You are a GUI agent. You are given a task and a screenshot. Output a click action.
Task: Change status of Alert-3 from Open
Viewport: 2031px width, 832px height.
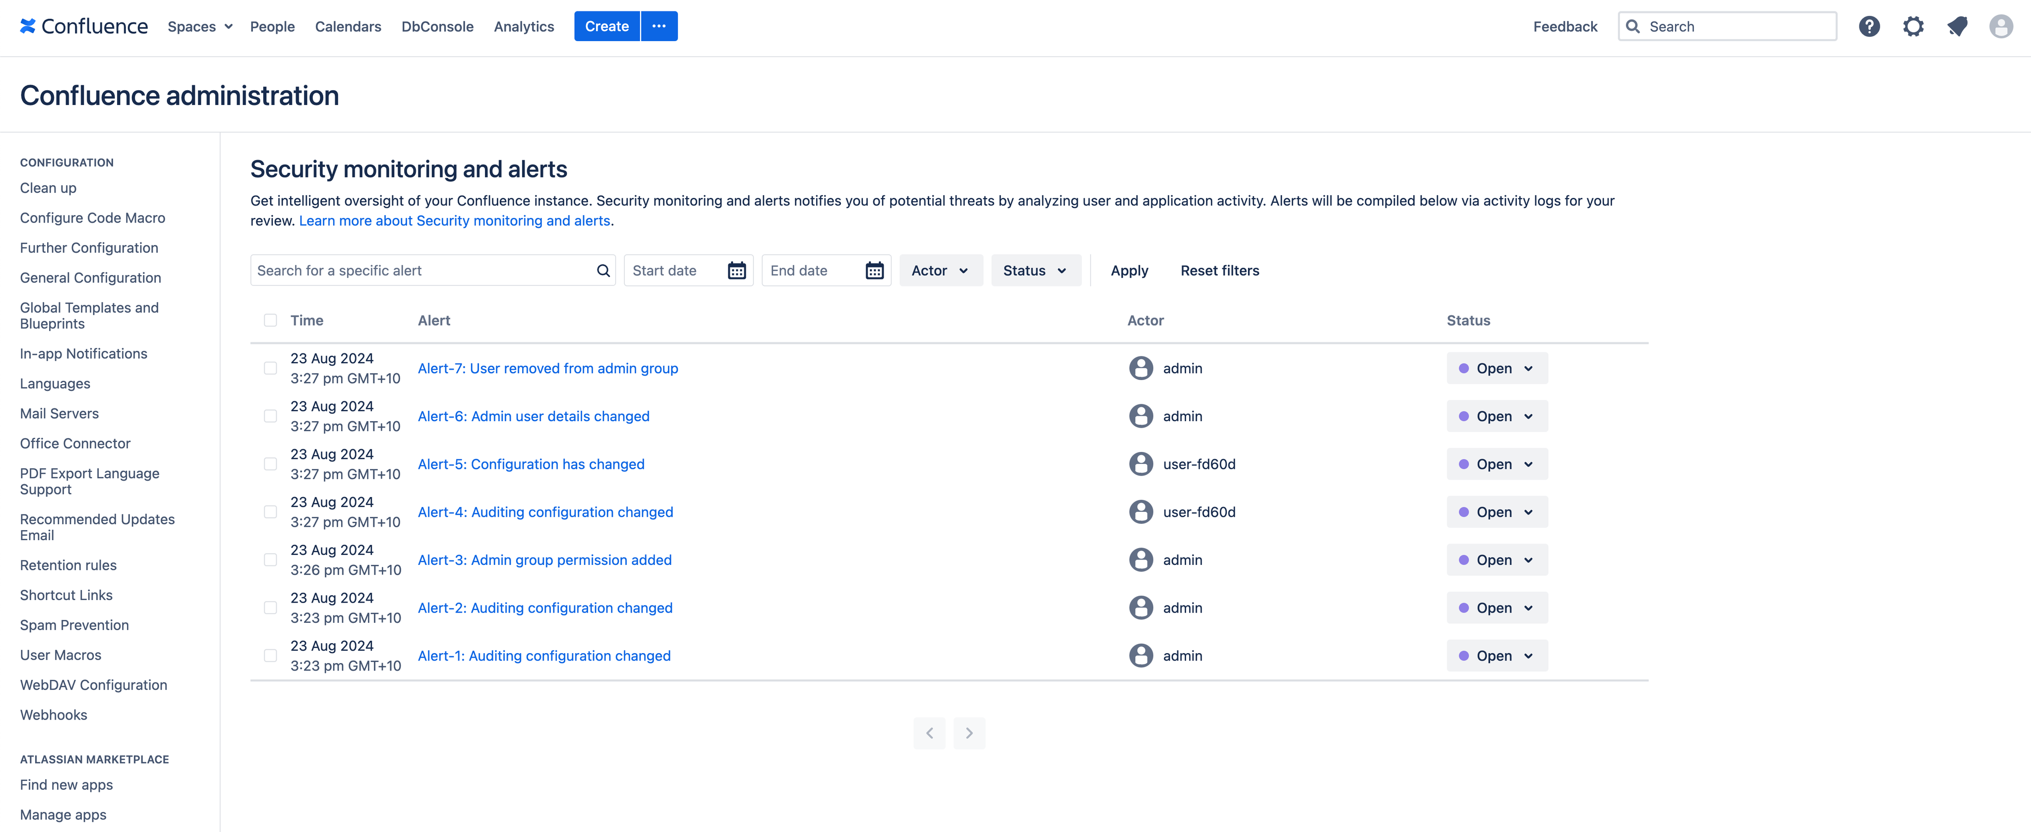point(1496,559)
